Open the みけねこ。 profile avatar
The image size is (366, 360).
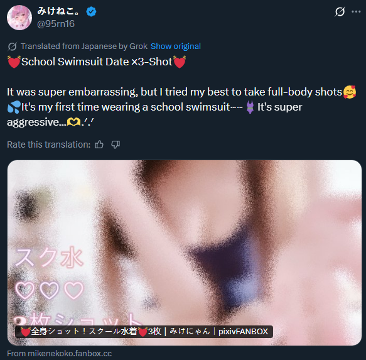tap(19, 18)
